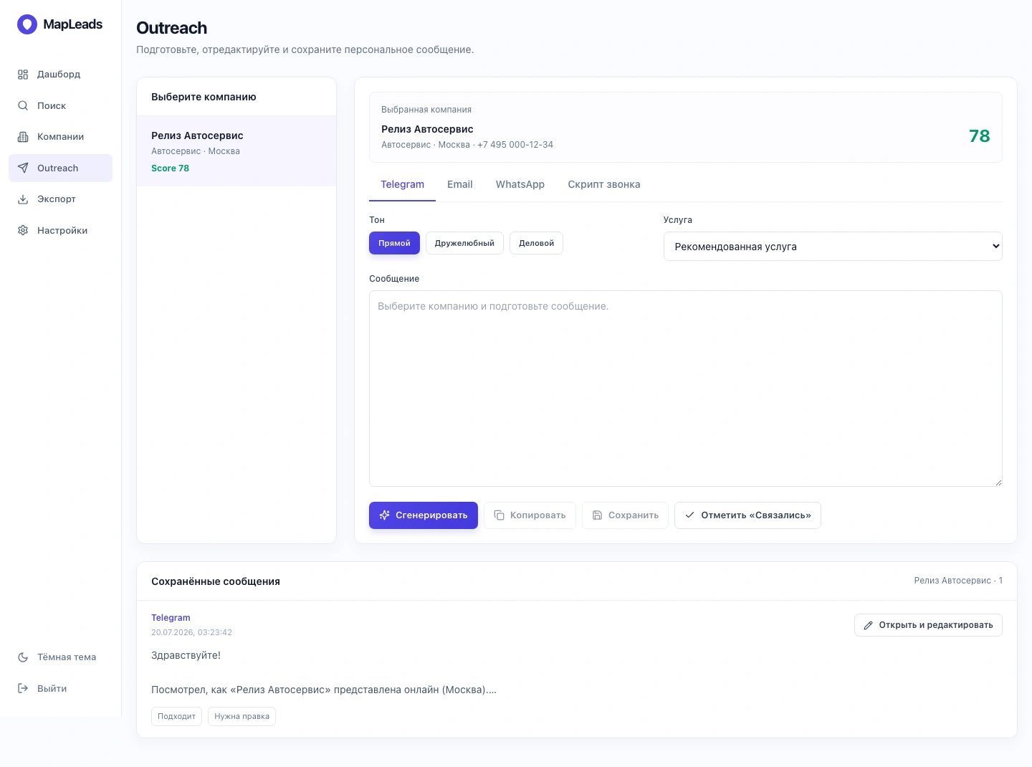Open the Дашборд grid icon
This screenshot has width=1032, height=767.
23,75
